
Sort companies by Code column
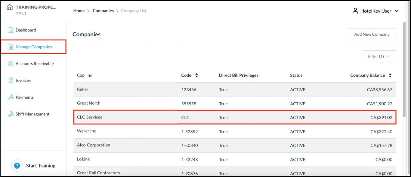(x=196, y=76)
